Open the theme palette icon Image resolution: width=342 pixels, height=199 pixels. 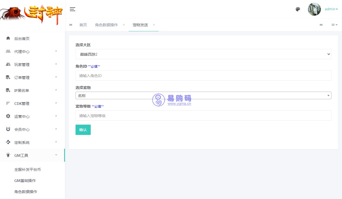pyautogui.click(x=298, y=9)
